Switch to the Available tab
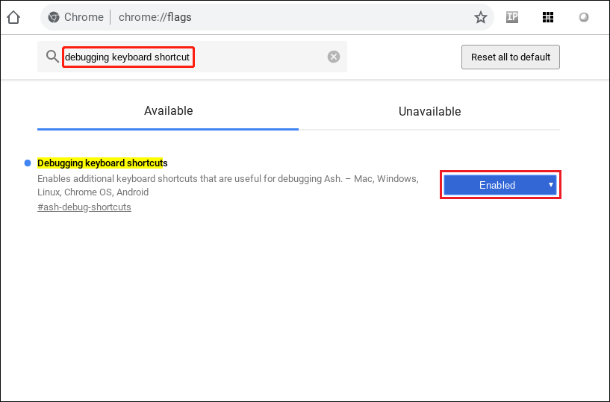 [x=168, y=111]
